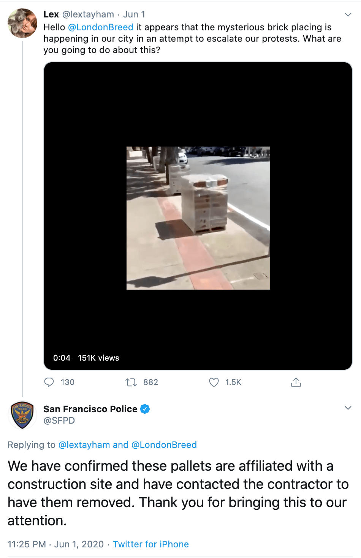The height and width of the screenshot is (558, 361).
Task: Select the @lextayham handle beside Lex name
Action: pyautogui.click(x=88, y=14)
